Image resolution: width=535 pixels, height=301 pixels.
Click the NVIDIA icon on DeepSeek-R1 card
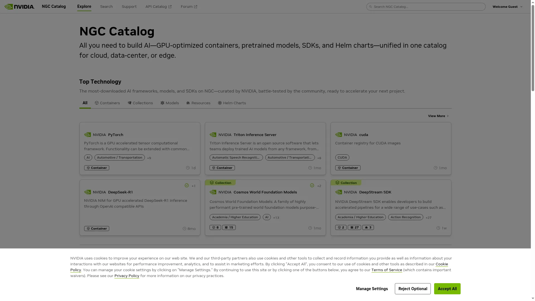coord(87,192)
